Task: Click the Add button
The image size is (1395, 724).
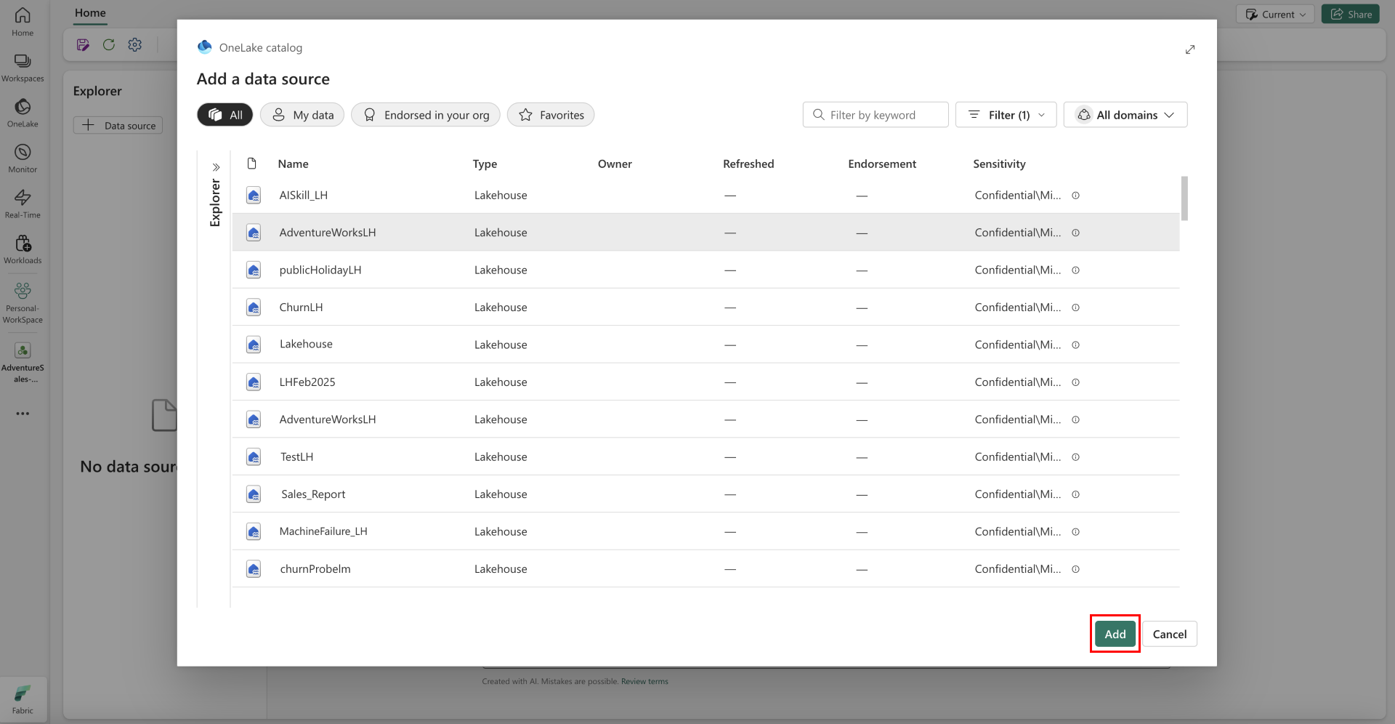Action: 1115,634
